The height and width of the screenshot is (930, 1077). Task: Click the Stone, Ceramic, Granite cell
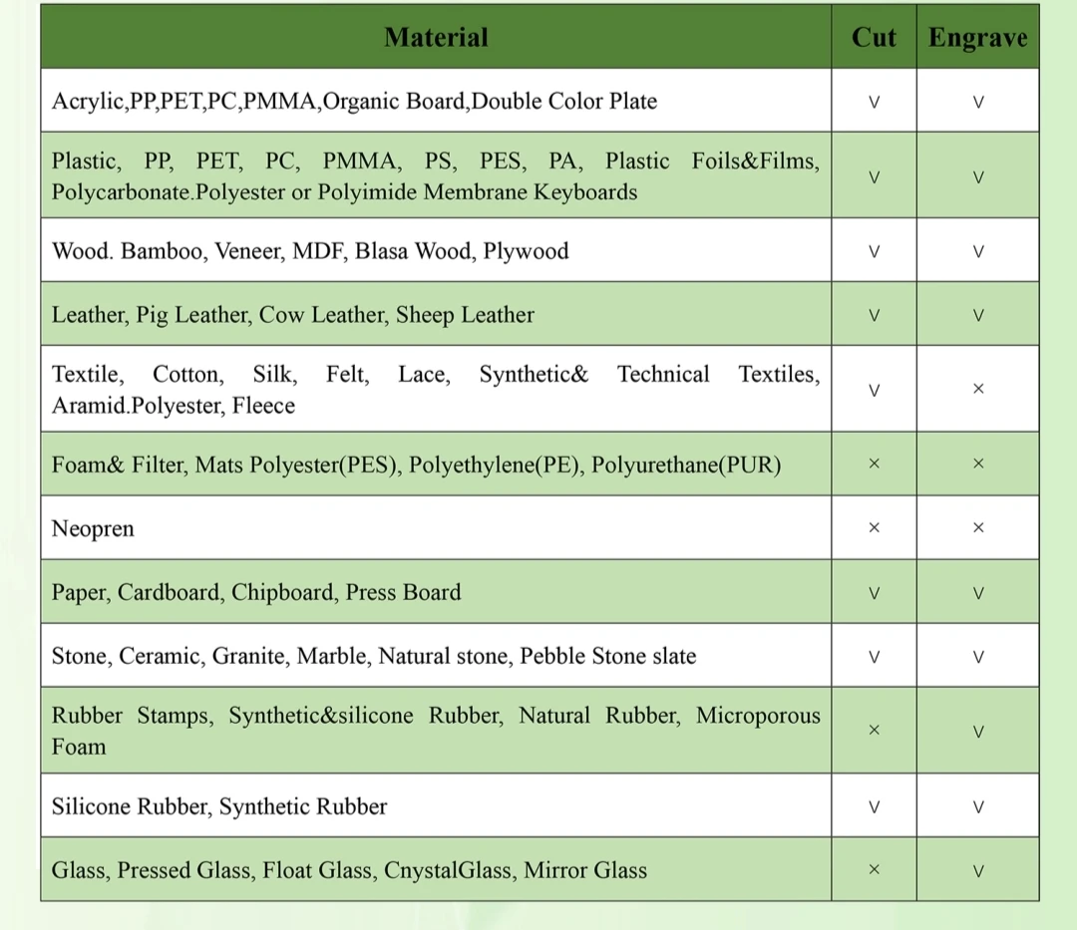click(436, 656)
